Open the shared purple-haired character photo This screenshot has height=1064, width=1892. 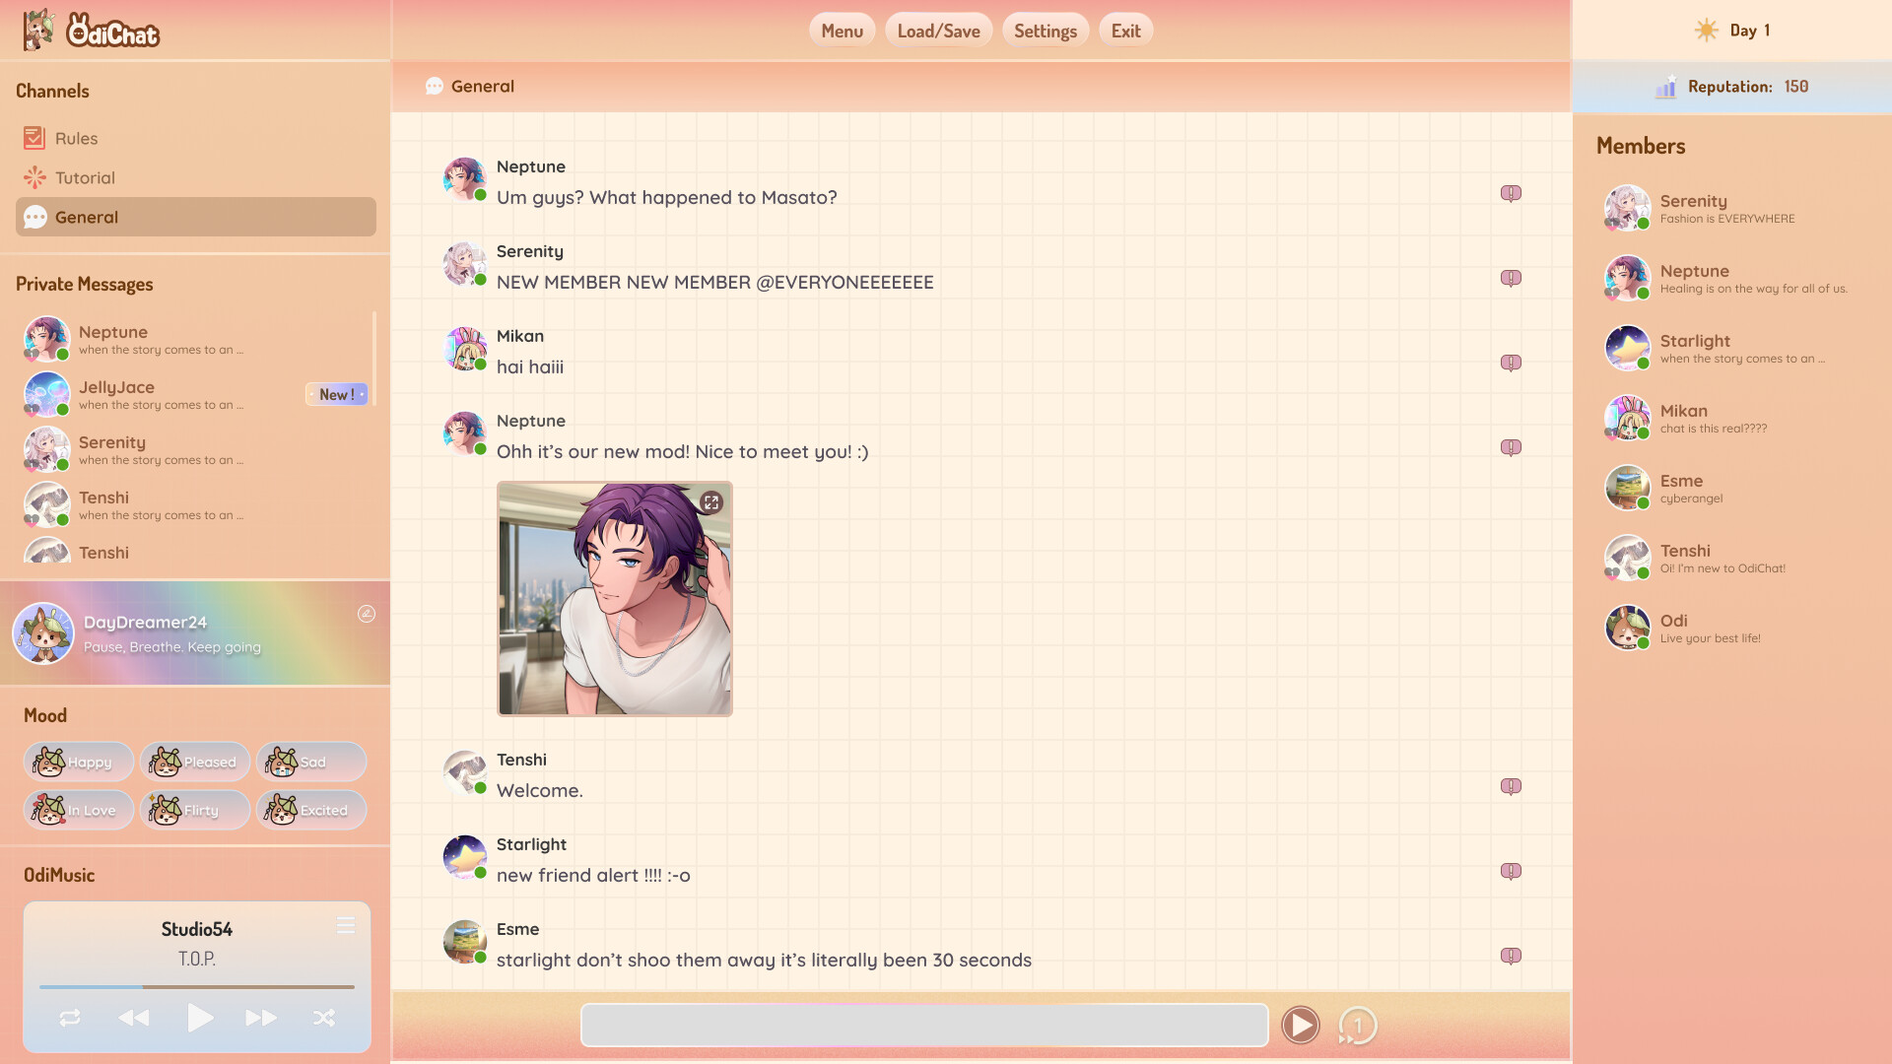[615, 599]
